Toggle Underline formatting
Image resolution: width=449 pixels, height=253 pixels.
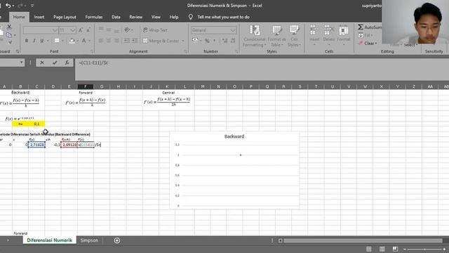(x=42, y=41)
